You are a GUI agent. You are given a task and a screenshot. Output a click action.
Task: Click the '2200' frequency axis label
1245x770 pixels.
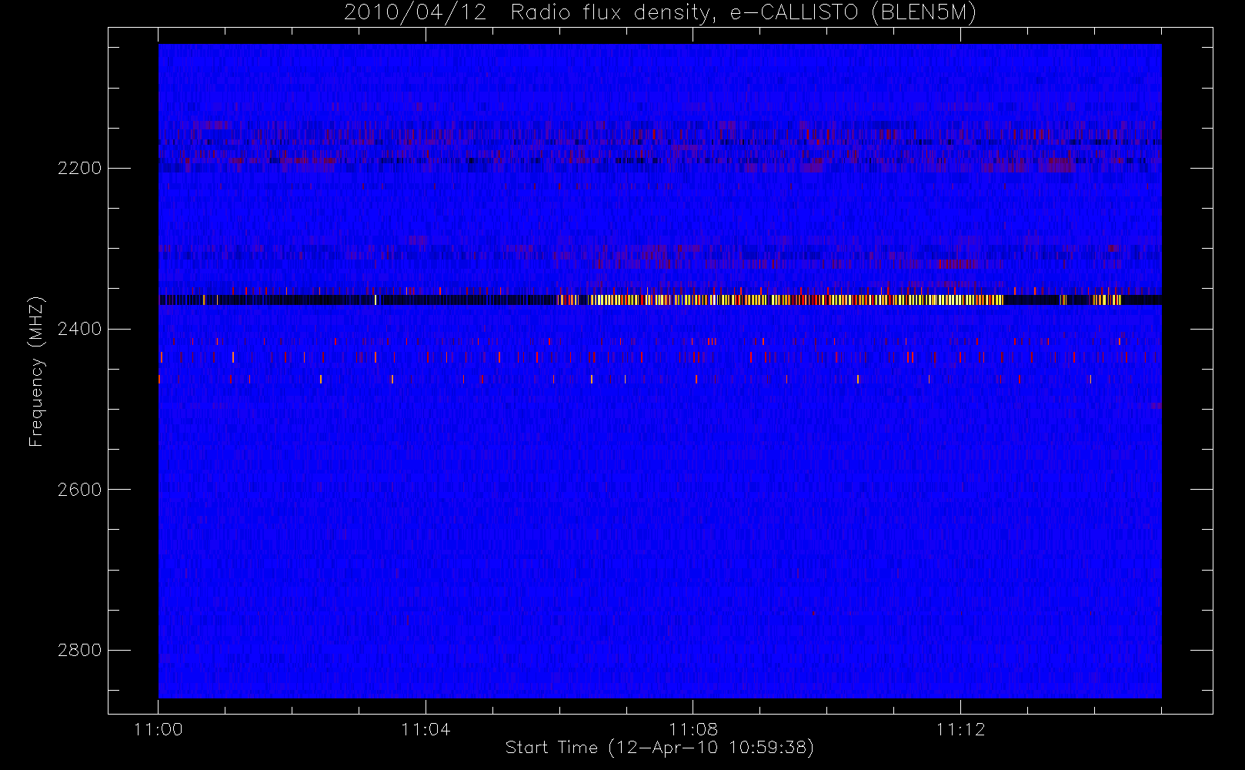(79, 168)
